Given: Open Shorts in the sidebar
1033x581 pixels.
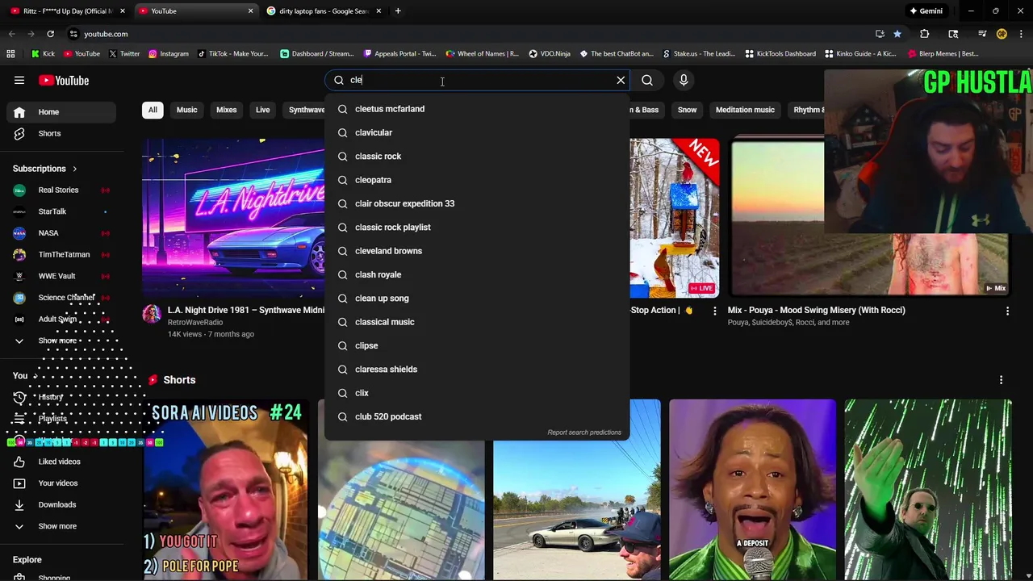Looking at the screenshot, I should 61,133.
